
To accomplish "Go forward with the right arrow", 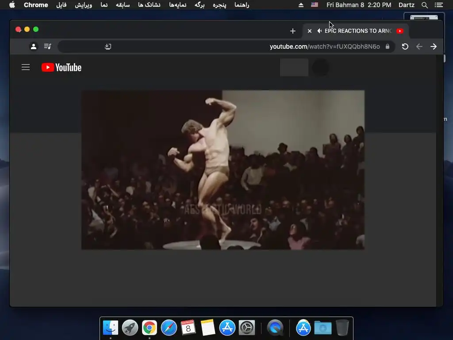I will (x=434, y=46).
